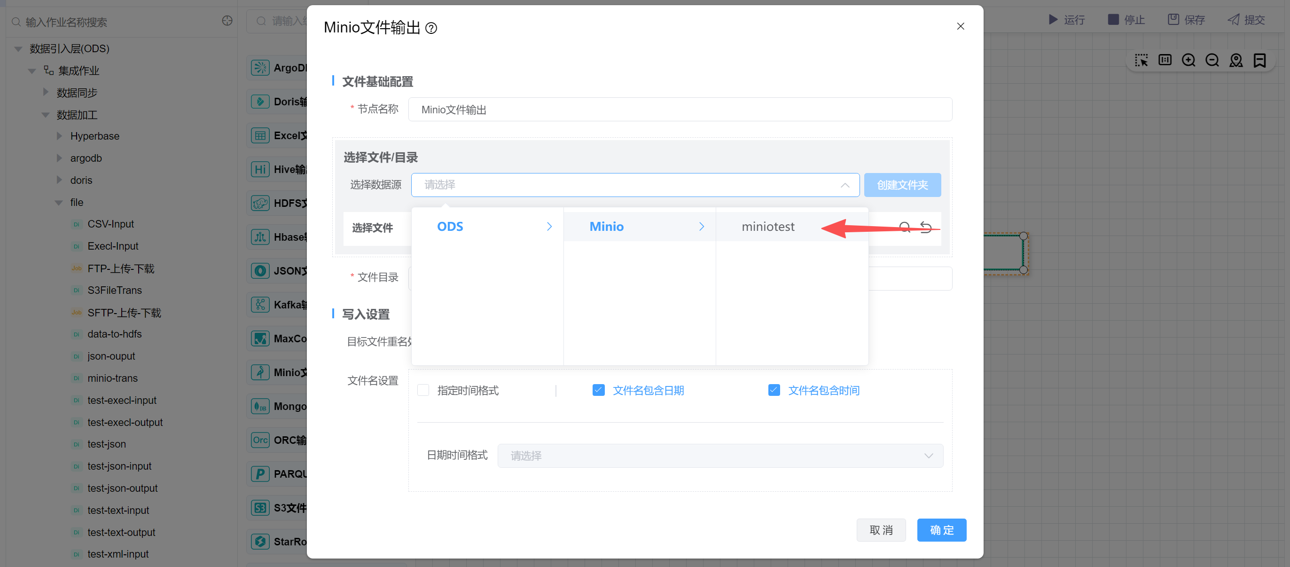This screenshot has width=1290, height=567.
Task: Uncheck 文件名包含时间 checkbox
Action: click(774, 390)
